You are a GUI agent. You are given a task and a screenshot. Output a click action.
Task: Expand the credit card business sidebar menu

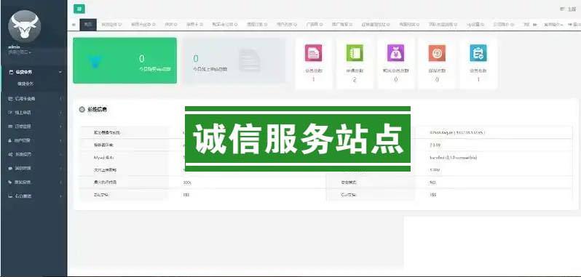[34, 99]
